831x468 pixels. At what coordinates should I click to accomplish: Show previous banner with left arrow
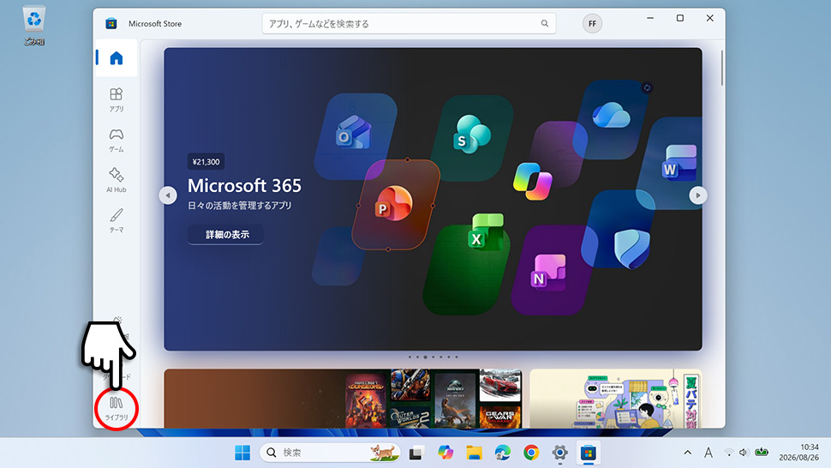(x=168, y=195)
